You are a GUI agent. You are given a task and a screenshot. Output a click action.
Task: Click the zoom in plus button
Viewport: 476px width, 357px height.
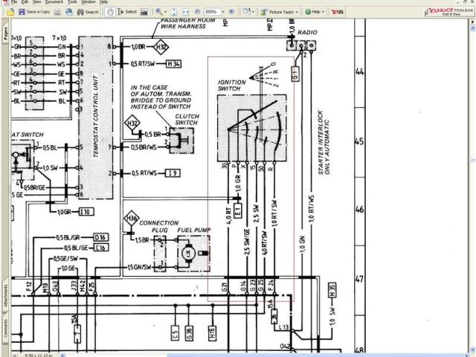231,12
